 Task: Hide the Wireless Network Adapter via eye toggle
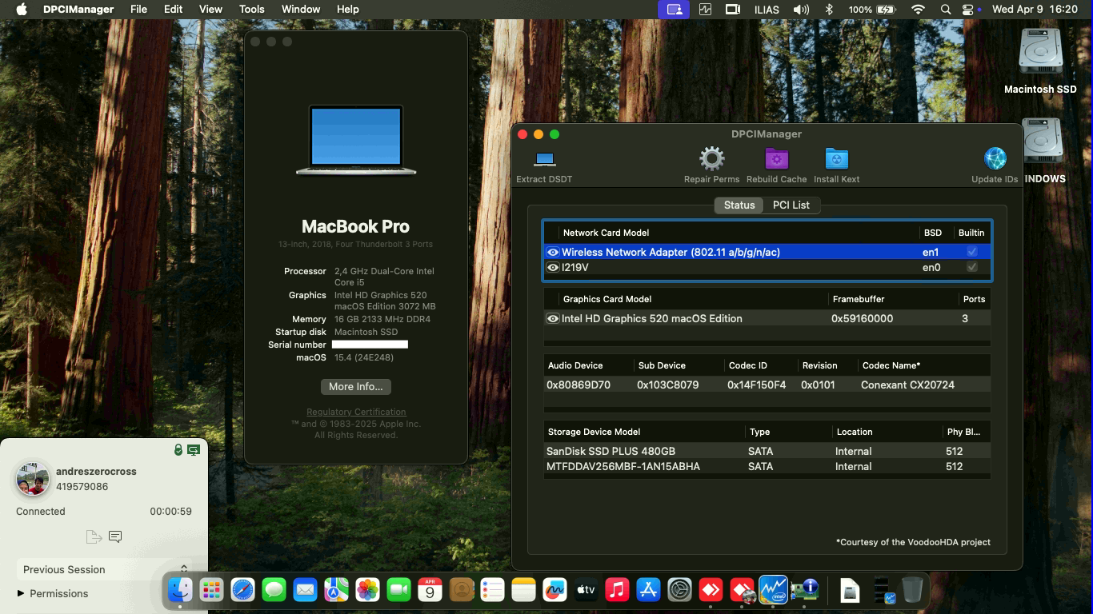point(553,252)
